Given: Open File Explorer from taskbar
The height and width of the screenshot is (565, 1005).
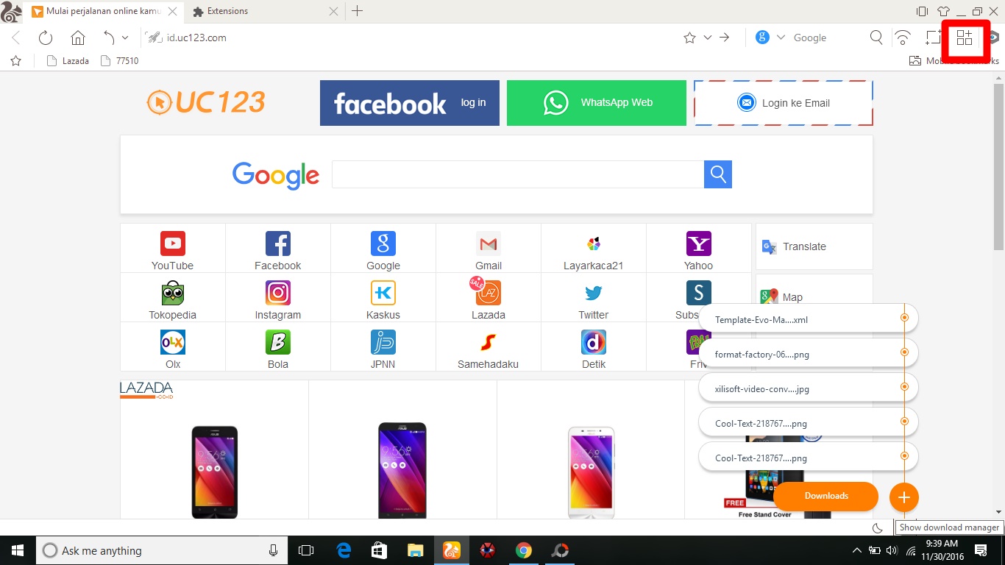Looking at the screenshot, I should point(416,550).
